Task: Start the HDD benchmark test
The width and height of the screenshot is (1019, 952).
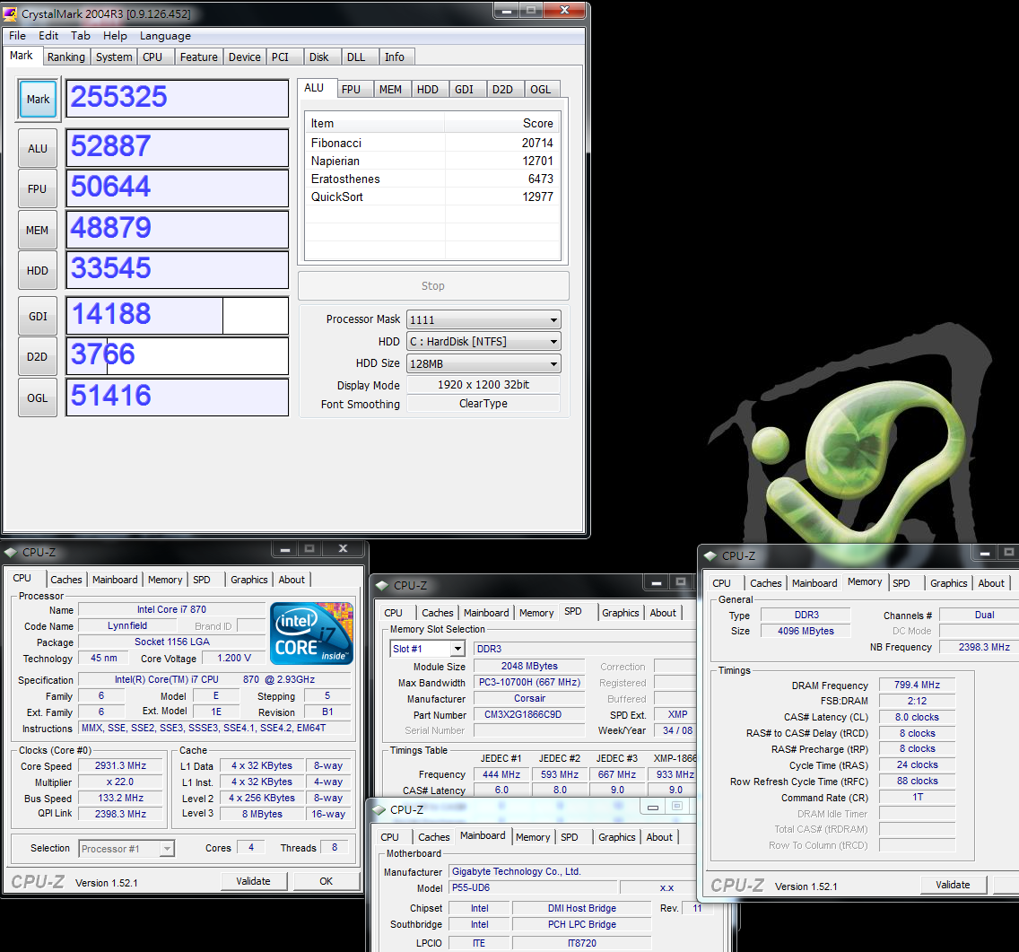Action: tap(38, 270)
